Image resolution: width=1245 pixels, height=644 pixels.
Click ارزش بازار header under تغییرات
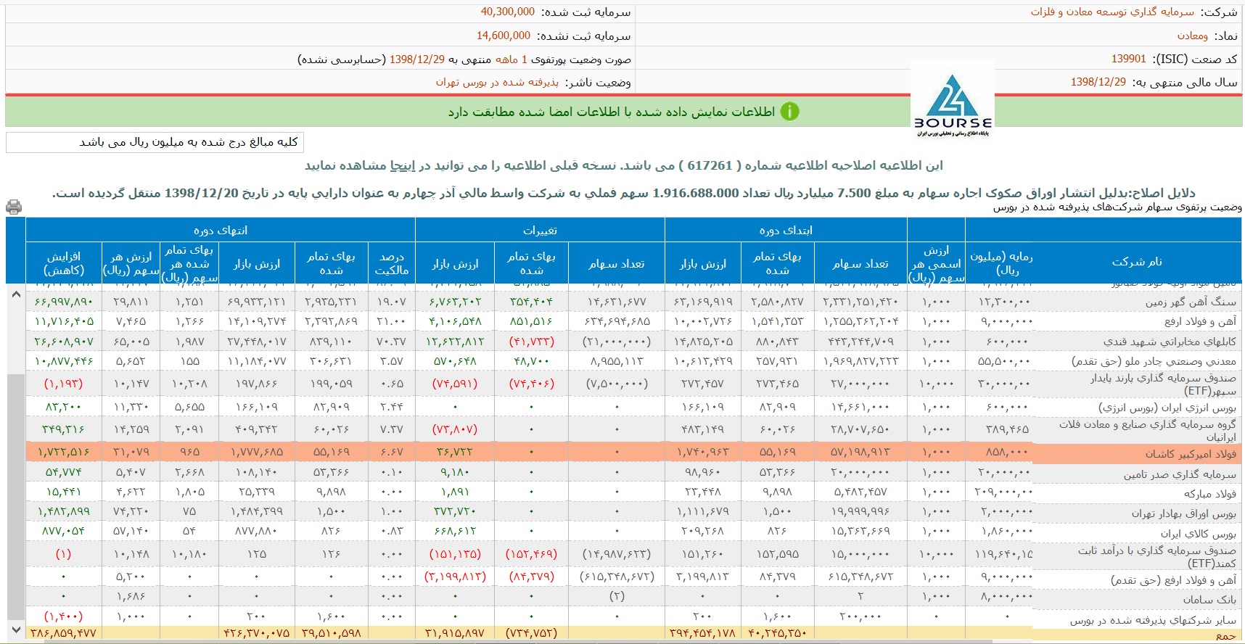pyautogui.click(x=456, y=264)
